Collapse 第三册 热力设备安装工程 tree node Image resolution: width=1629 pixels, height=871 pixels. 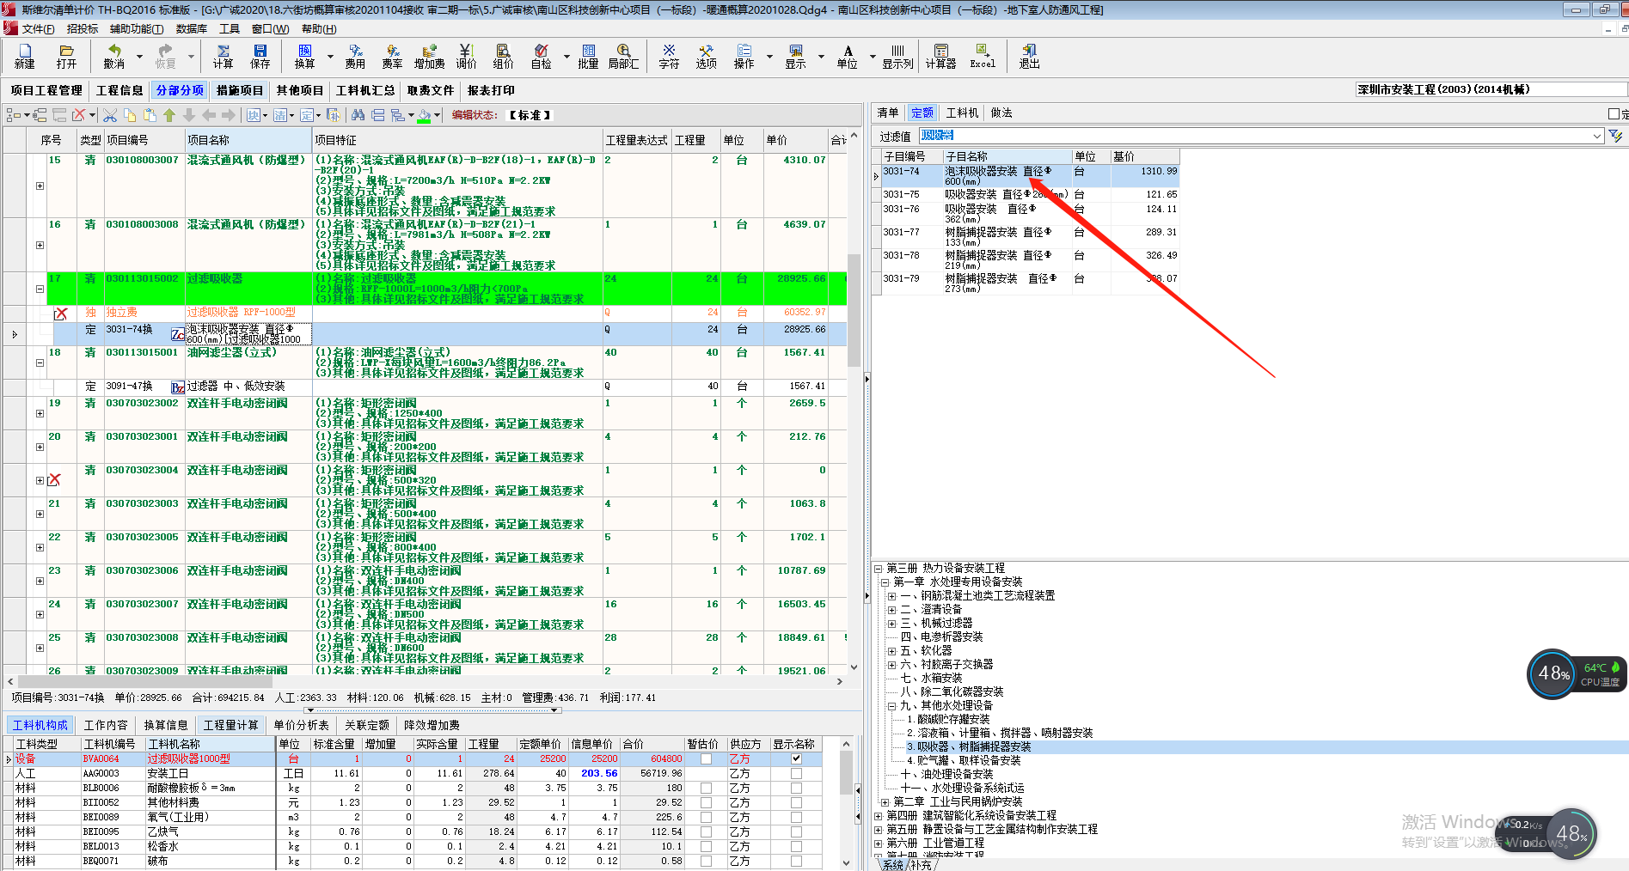(x=879, y=569)
